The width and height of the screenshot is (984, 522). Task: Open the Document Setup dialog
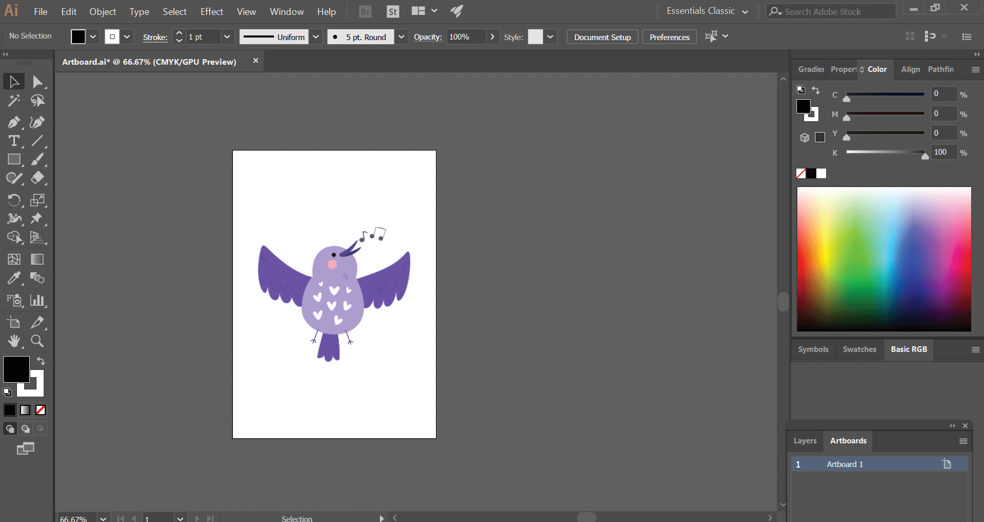click(x=602, y=36)
